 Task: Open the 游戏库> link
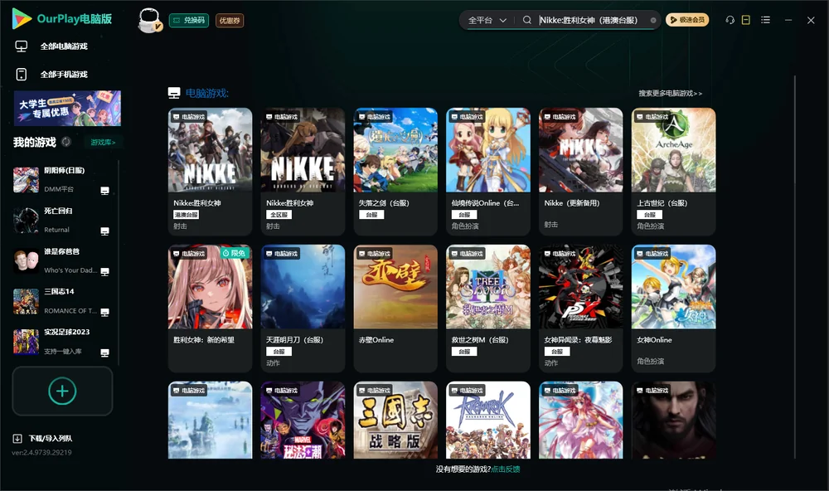(x=103, y=143)
